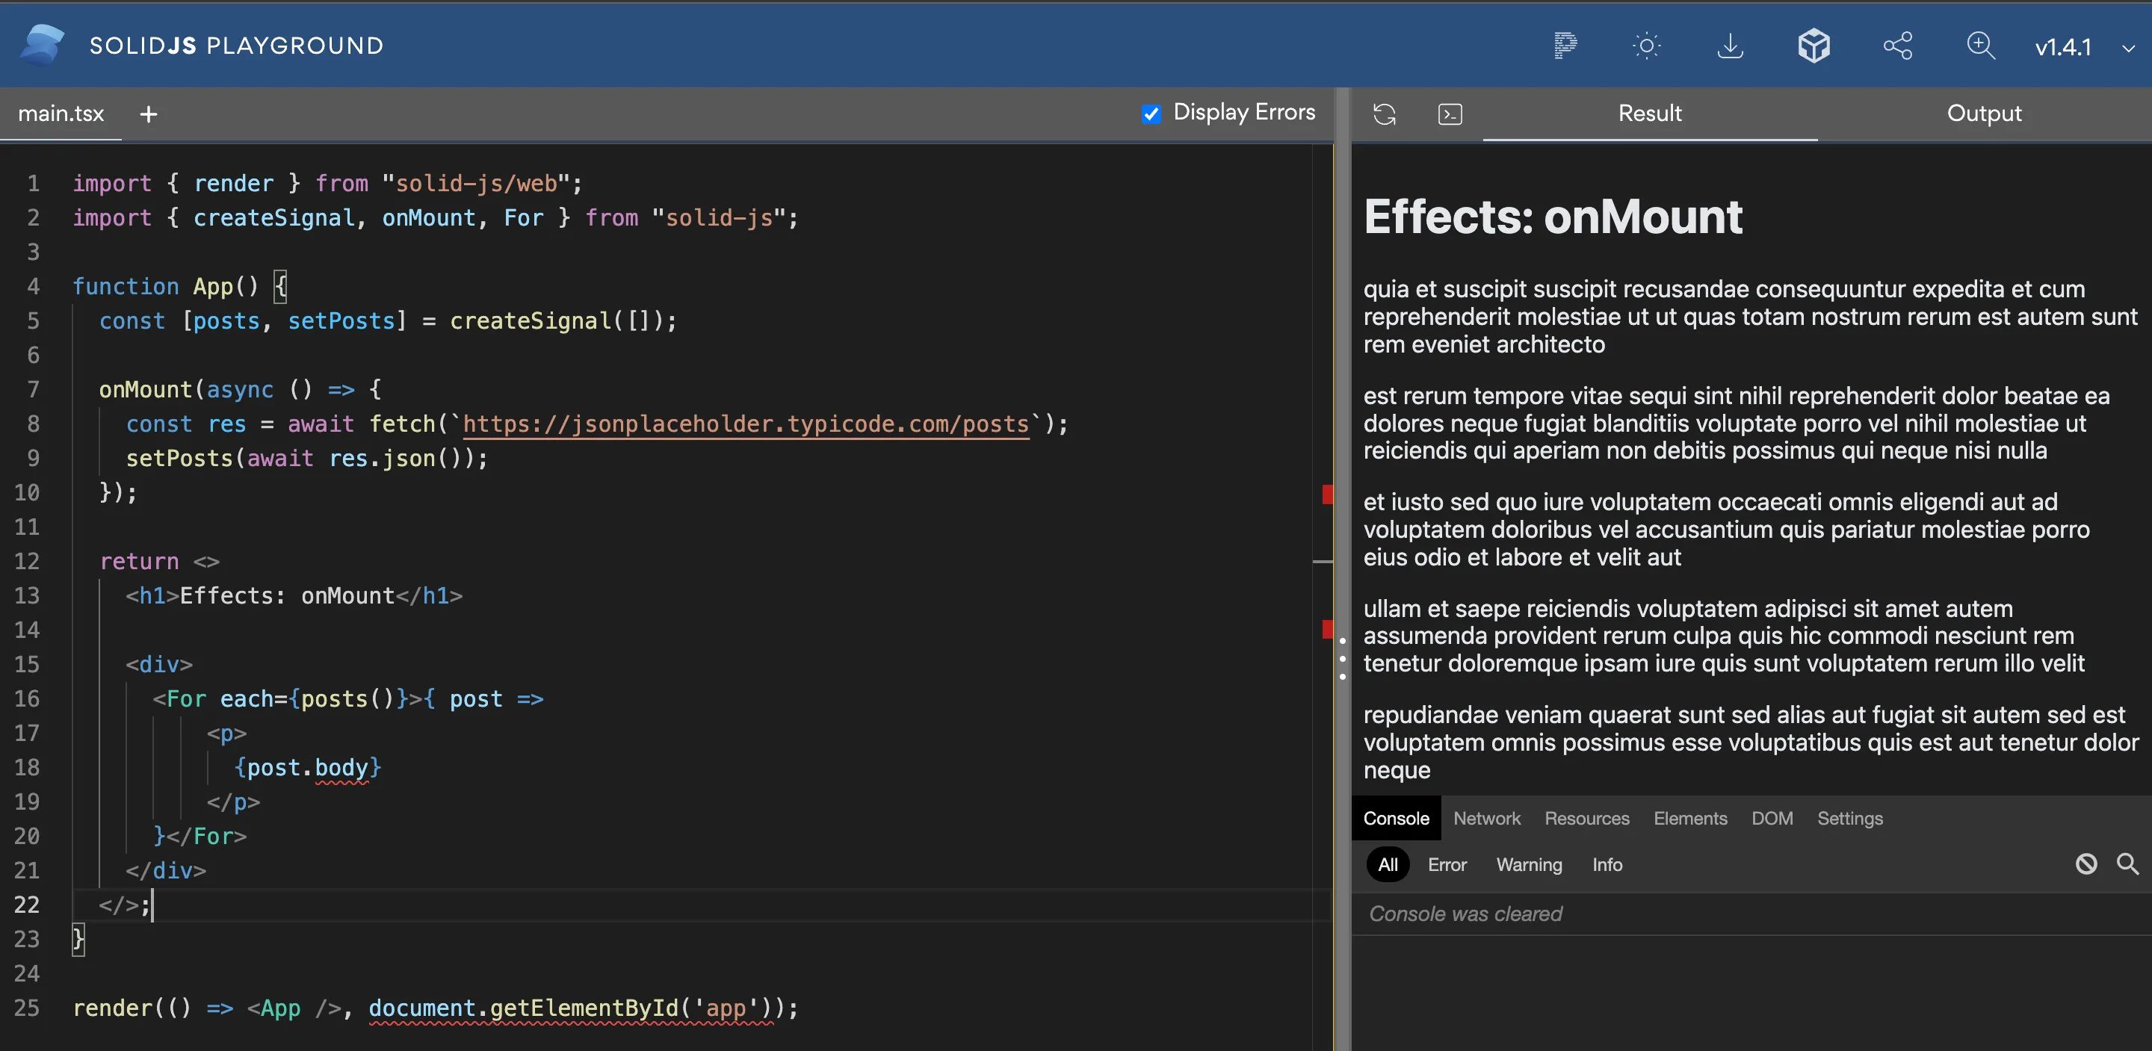The width and height of the screenshot is (2152, 1051).
Task: Filter console by Warning messages
Action: click(1529, 864)
